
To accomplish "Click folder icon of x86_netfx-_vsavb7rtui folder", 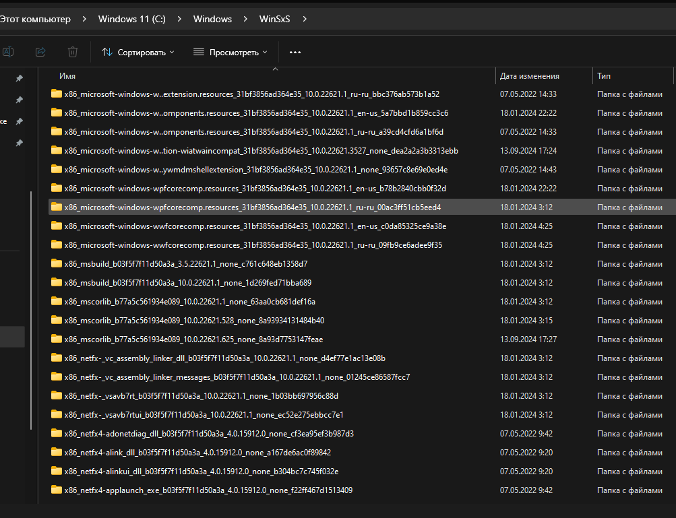I will click(57, 414).
